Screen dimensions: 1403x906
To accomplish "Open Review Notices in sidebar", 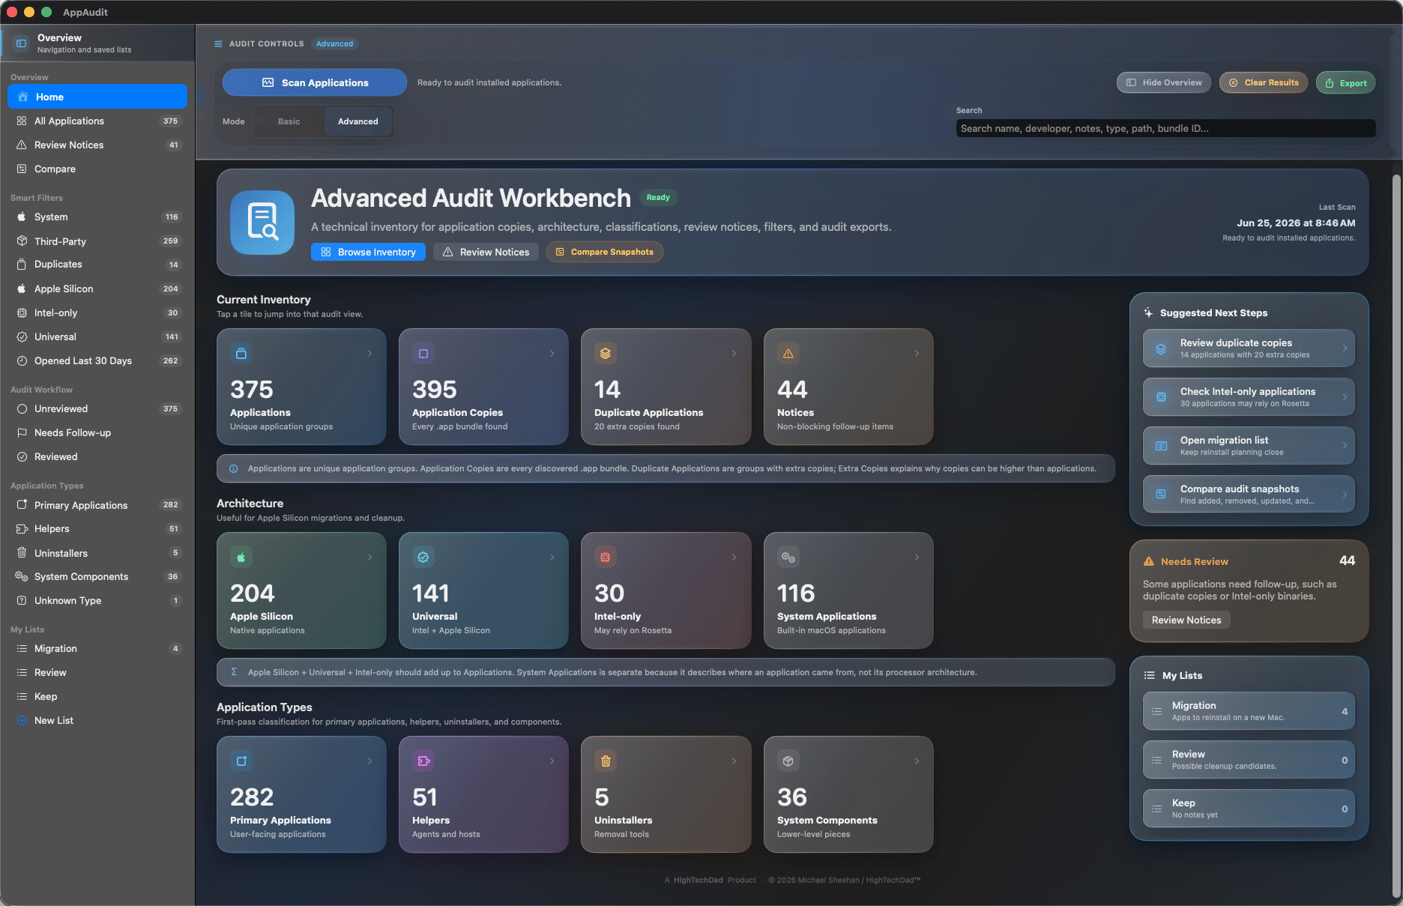I will tap(97, 145).
